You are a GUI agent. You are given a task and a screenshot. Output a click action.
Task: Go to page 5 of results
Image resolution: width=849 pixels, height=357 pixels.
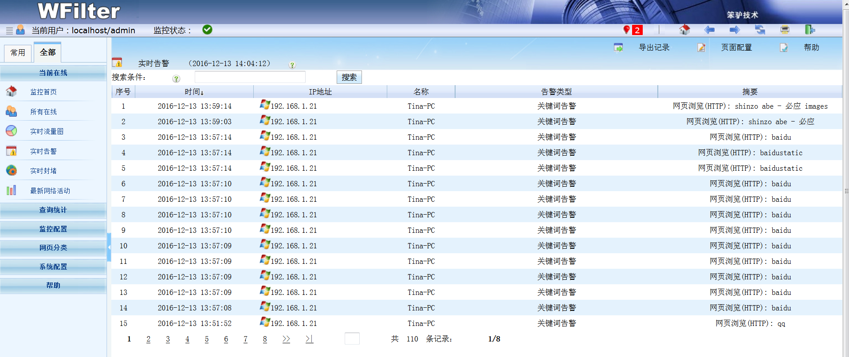(x=207, y=339)
